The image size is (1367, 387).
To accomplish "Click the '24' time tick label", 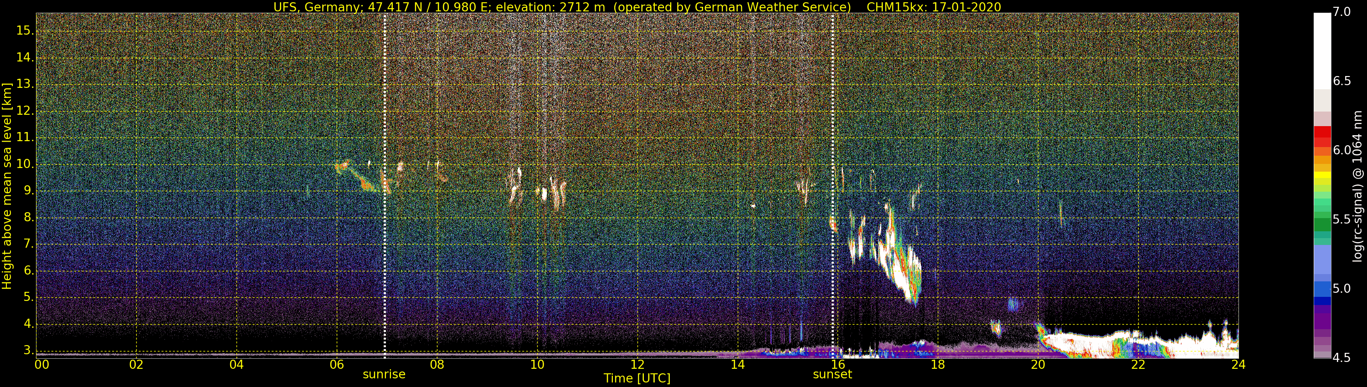I will coord(1239,365).
